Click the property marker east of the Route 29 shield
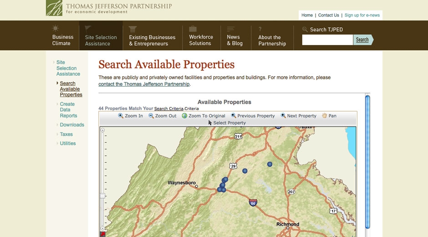Screen dimensions: 428x237 click(245, 171)
